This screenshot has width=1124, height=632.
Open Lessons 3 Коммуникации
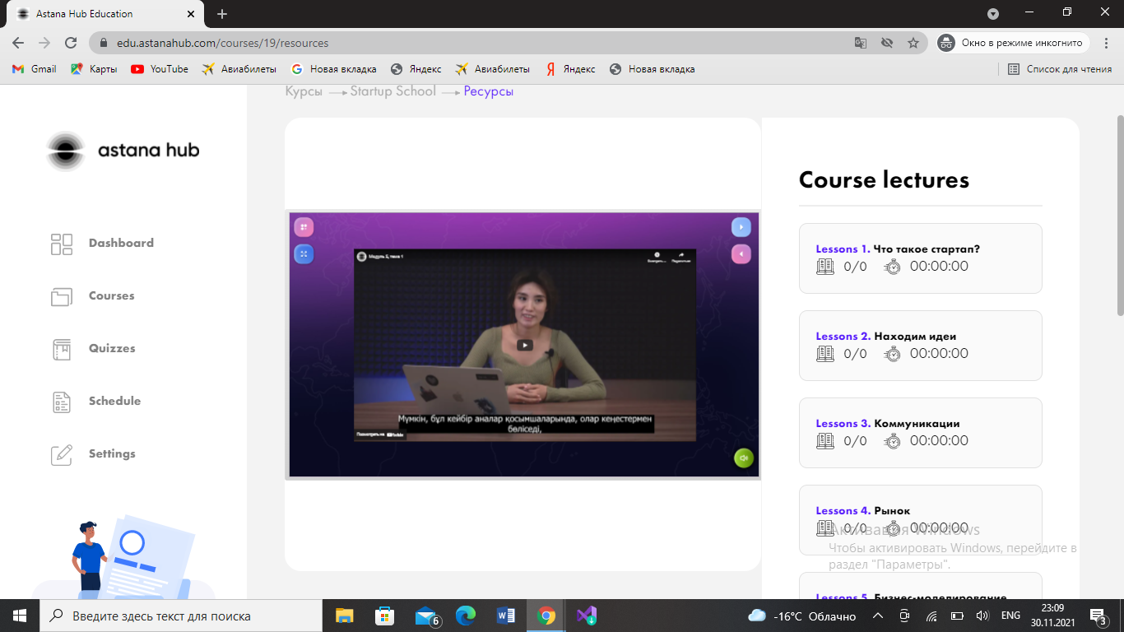(921, 433)
